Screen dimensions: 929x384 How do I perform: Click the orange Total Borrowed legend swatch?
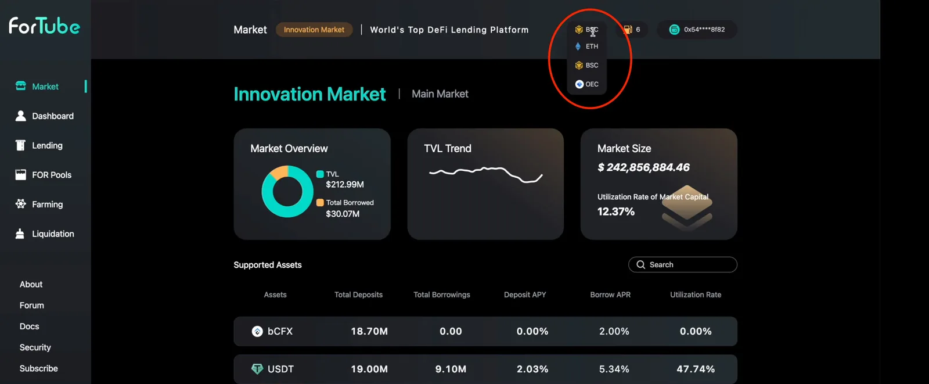pyautogui.click(x=320, y=203)
